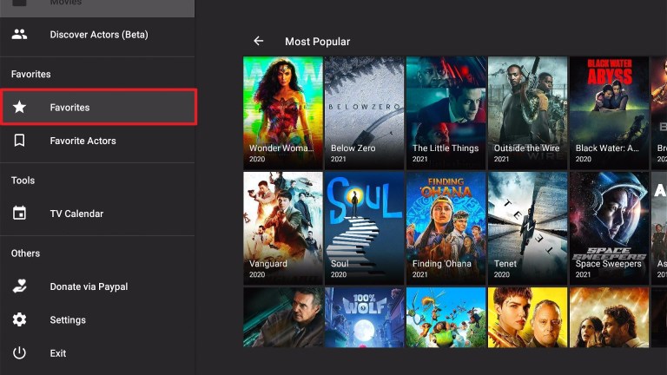The height and width of the screenshot is (375, 667).
Task: Click the 'Tenet' title caption
Action: (505, 264)
